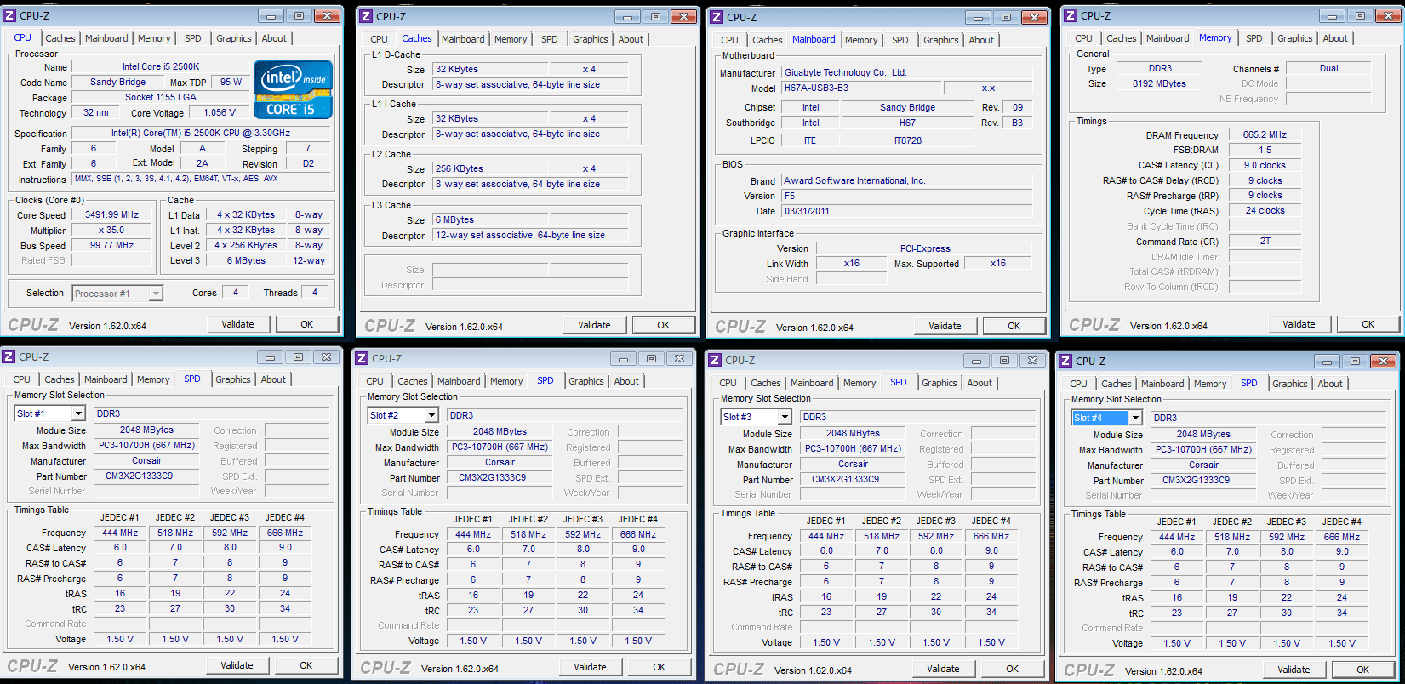Select the Mainboard tab in the Slot #3 window
The width and height of the screenshot is (1405, 684).
pyautogui.click(x=812, y=383)
